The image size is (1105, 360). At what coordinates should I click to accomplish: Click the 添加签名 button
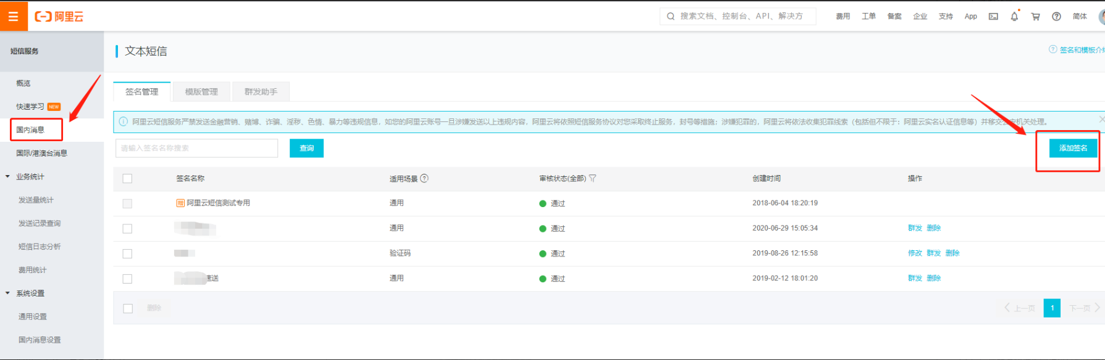1073,148
